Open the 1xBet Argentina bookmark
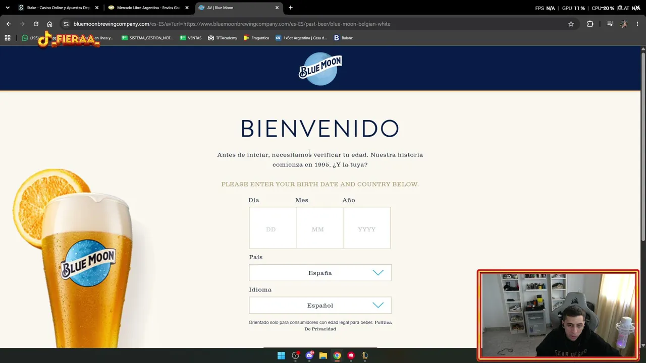Screen dimensions: 646x363 [x=301, y=38]
